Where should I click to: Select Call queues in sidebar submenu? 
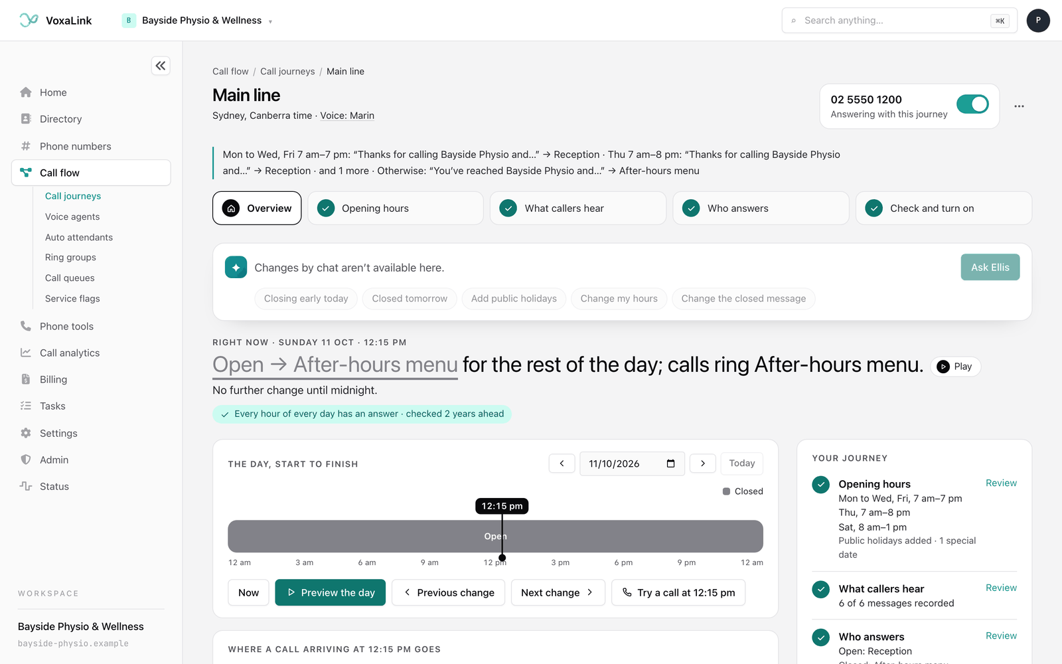pyautogui.click(x=70, y=278)
